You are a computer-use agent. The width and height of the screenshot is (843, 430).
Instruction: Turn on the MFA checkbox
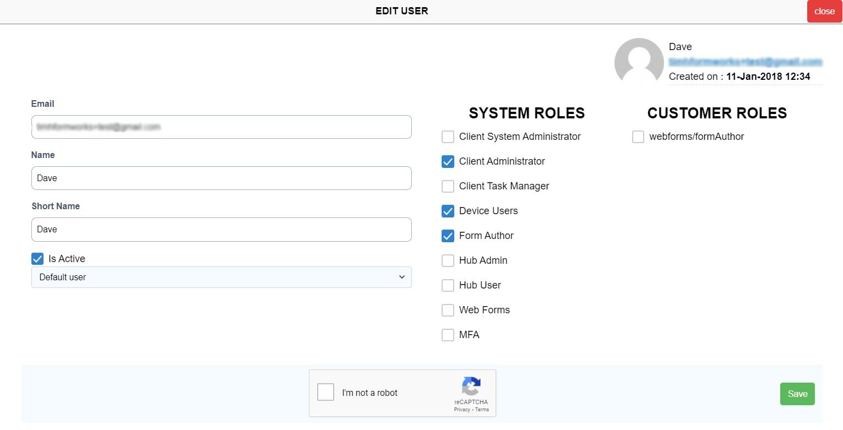coord(448,335)
